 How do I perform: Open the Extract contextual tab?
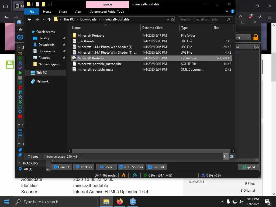point(107,5)
